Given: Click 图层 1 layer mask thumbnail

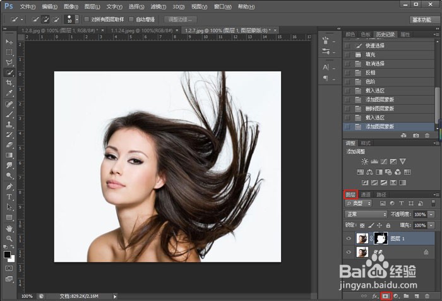Looking at the screenshot, I should point(381,239).
